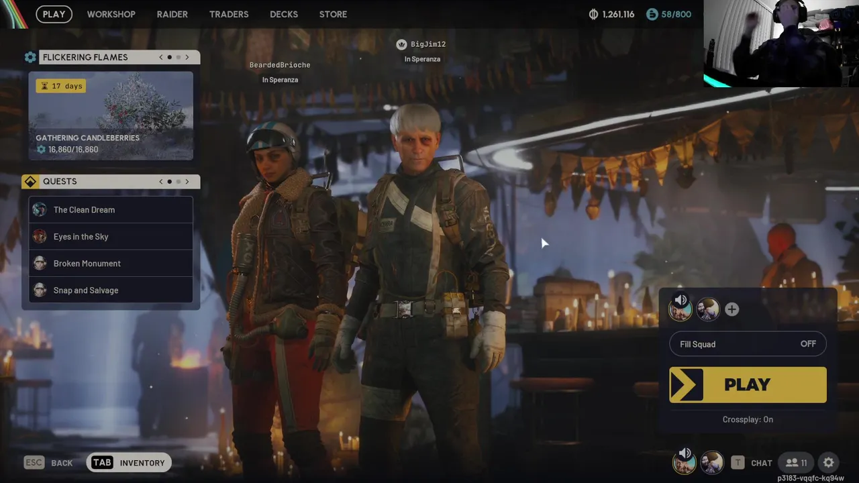The height and width of the screenshot is (483, 859).
Task: Click Snap and Salvage quest giver portrait
Action: tap(40, 290)
